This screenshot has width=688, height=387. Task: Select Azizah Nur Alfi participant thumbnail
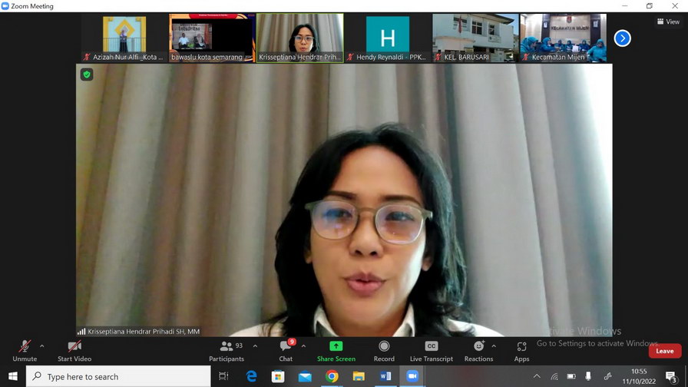[x=124, y=38]
